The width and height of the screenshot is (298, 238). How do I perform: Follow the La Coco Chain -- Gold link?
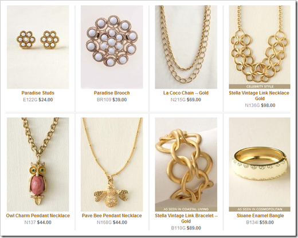click(186, 93)
